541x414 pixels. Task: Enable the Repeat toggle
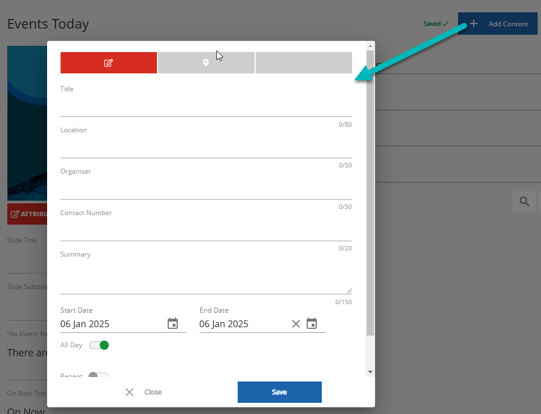click(98, 376)
